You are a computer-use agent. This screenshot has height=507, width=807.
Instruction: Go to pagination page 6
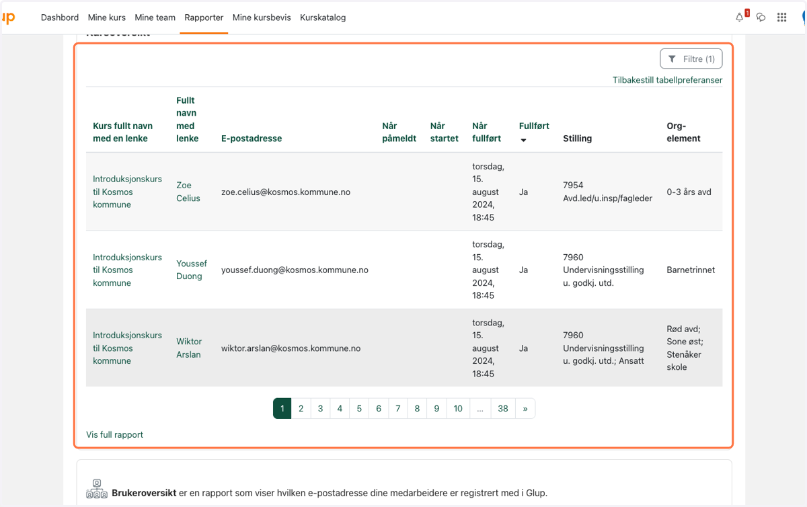coord(379,408)
